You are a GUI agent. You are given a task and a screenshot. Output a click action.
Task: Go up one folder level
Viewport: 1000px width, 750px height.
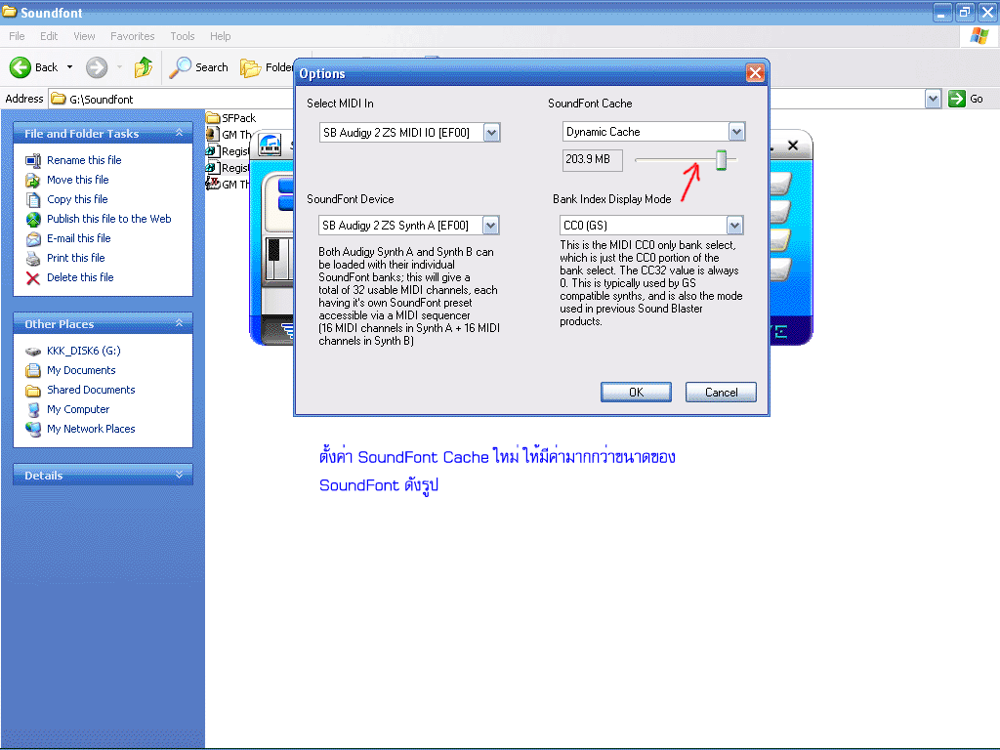[x=144, y=67]
